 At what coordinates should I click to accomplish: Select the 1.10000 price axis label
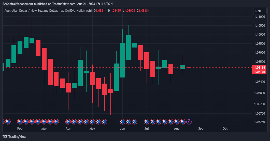pos(260,35)
